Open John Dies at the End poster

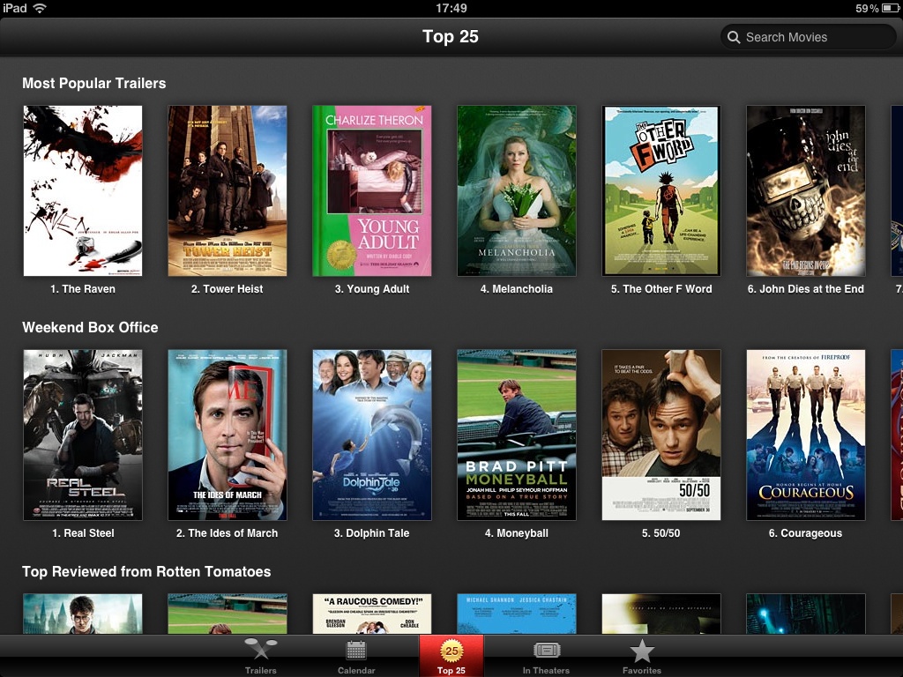[x=806, y=190]
